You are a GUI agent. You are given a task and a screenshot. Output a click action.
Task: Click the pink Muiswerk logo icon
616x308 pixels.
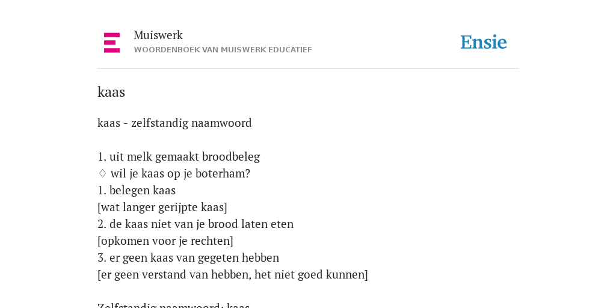(x=112, y=43)
